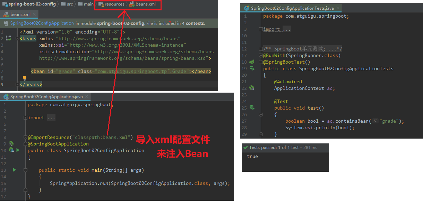Click xsi:schemaLocation attribute in beans.xml
This screenshot has width=431, height=207.
point(64,52)
